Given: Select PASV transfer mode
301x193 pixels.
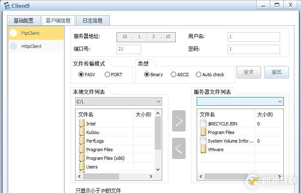Looking at the screenshot, I should coord(81,75).
